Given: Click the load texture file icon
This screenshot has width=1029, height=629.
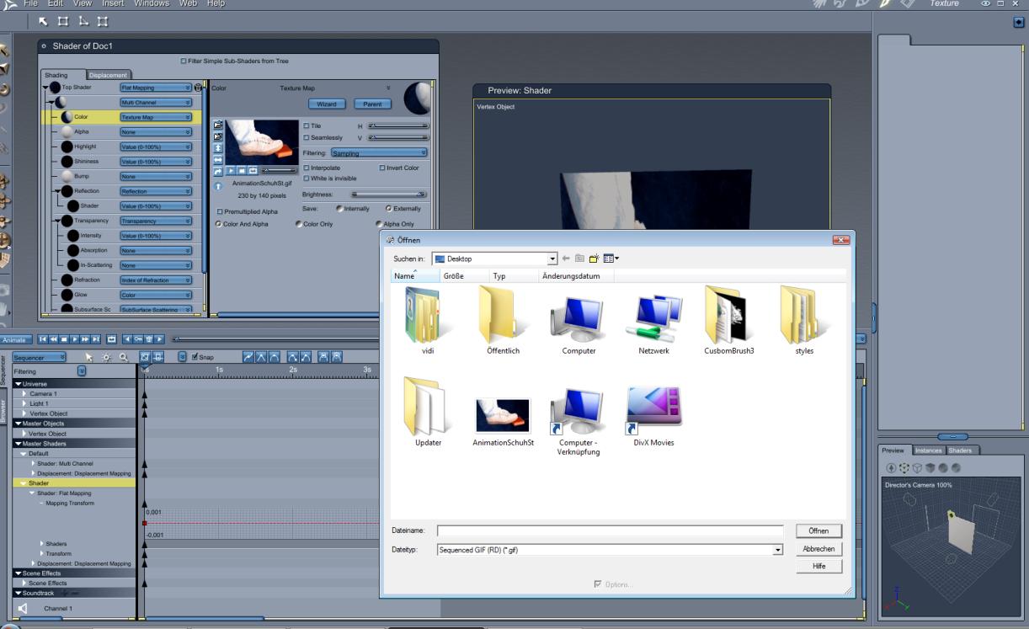Looking at the screenshot, I should click(218, 123).
